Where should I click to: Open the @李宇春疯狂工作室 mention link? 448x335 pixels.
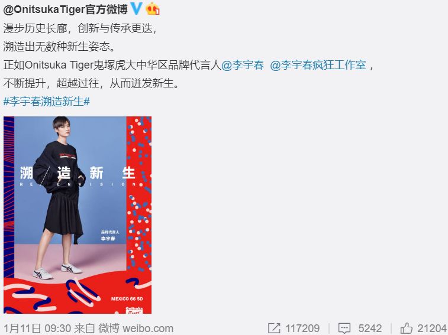click(x=318, y=65)
